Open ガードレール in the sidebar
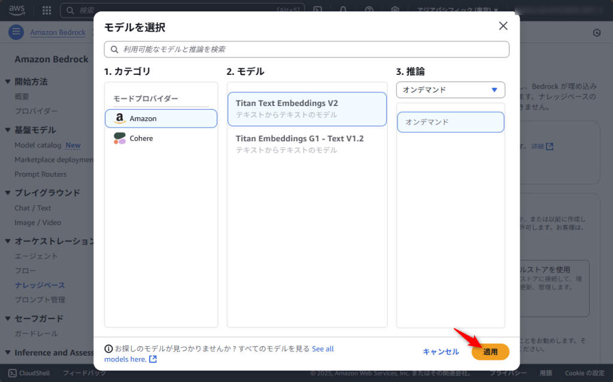Screen dimensions: 613x382 click(37, 334)
